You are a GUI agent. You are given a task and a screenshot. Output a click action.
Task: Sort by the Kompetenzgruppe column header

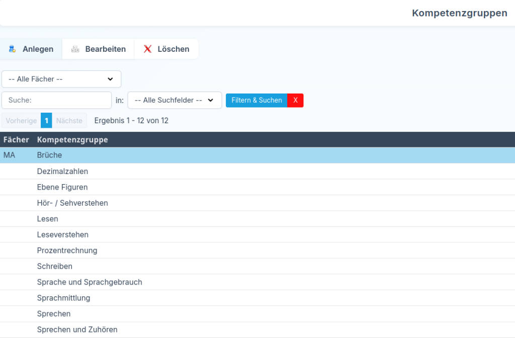[72, 140]
